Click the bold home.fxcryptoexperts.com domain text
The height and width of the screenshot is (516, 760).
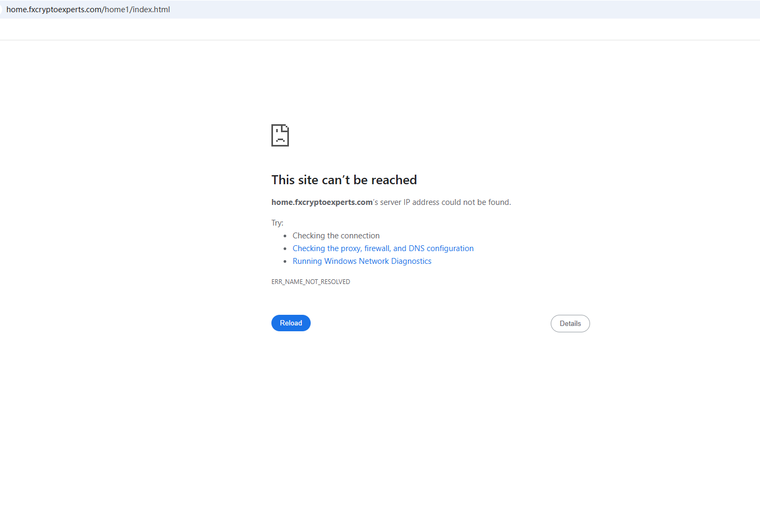pyautogui.click(x=322, y=202)
